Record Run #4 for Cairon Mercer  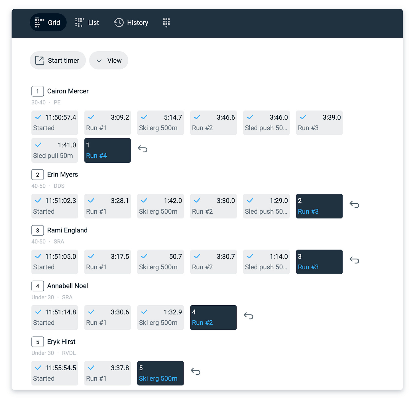click(107, 150)
